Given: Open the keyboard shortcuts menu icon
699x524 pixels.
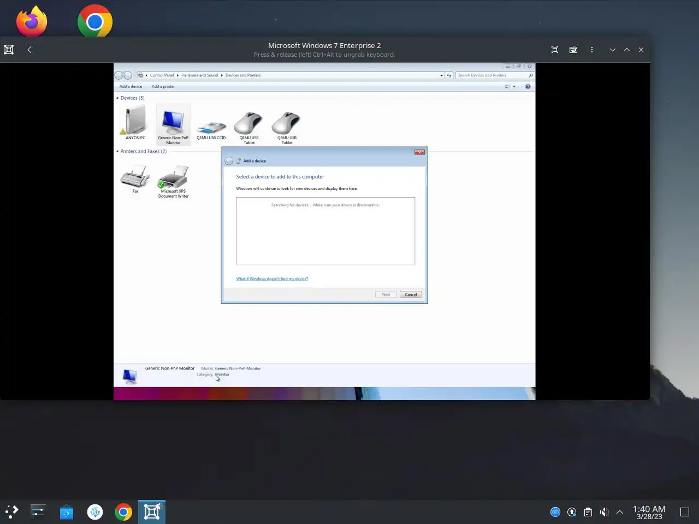Looking at the screenshot, I should [x=573, y=50].
